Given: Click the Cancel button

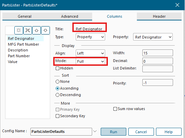Looking at the screenshot, I should click(141, 132).
